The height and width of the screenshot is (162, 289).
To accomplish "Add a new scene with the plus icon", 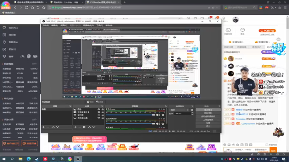I will coord(43,127).
